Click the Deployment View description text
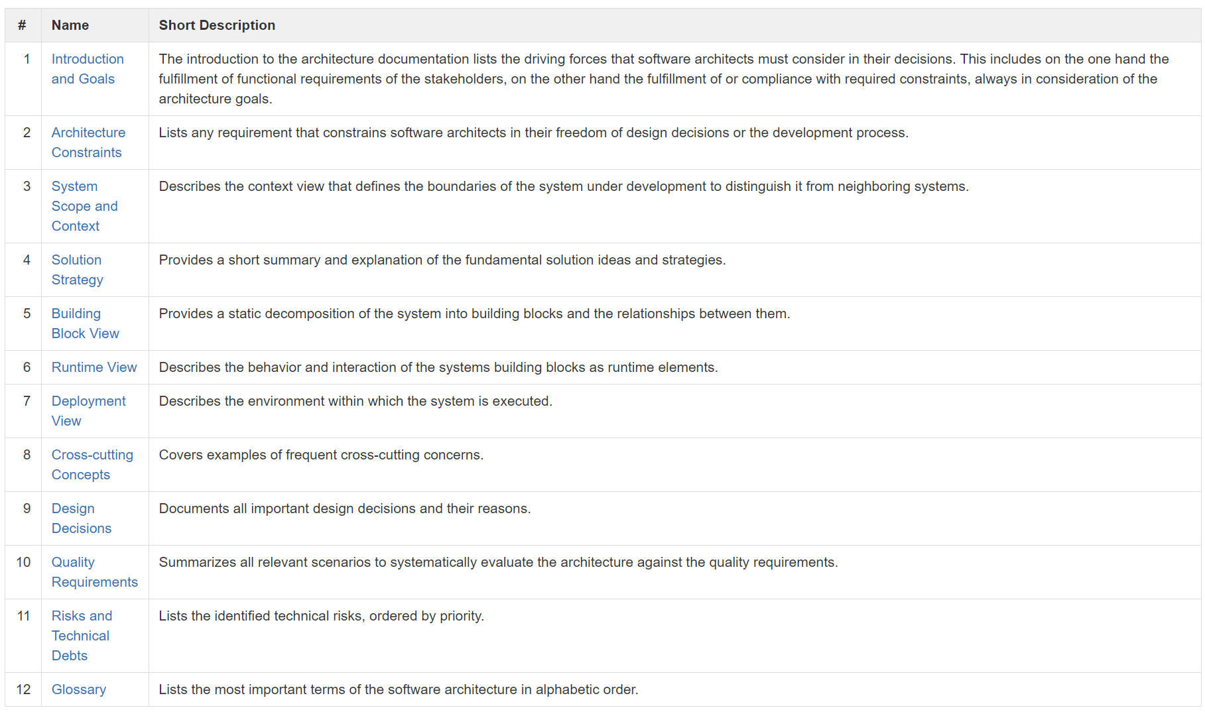Screen dimensions: 1205x712 pyautogui.click(x=355, y=401)
